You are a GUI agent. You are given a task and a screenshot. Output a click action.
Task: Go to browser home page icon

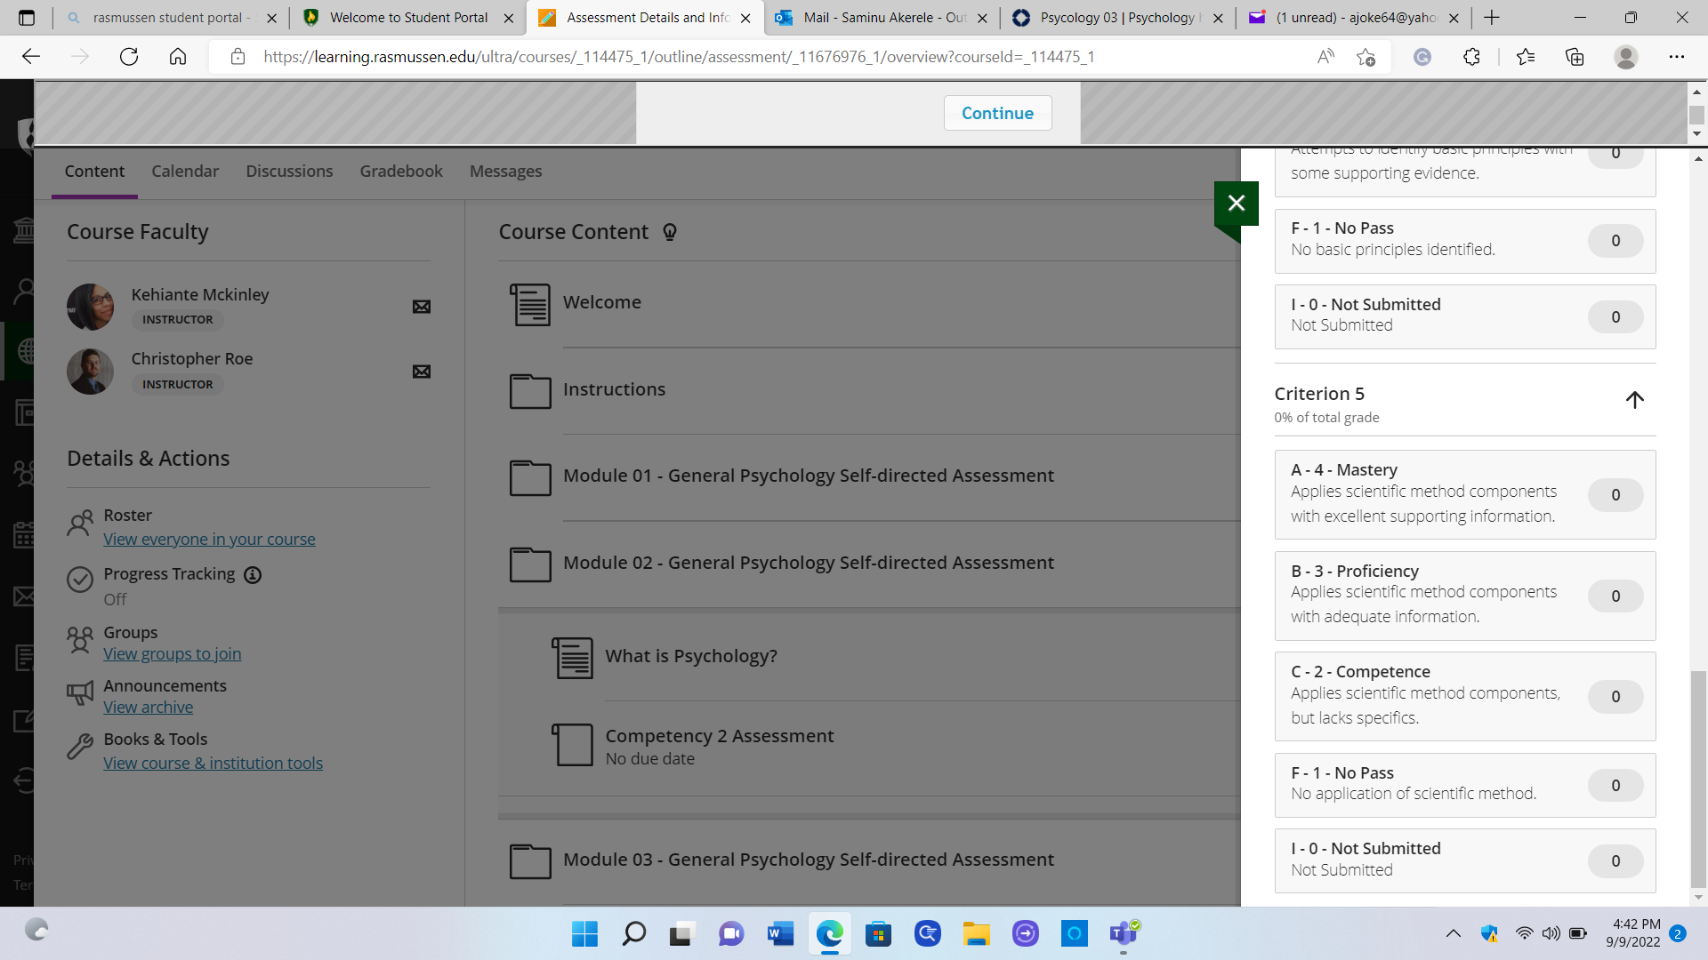point(178,57)
